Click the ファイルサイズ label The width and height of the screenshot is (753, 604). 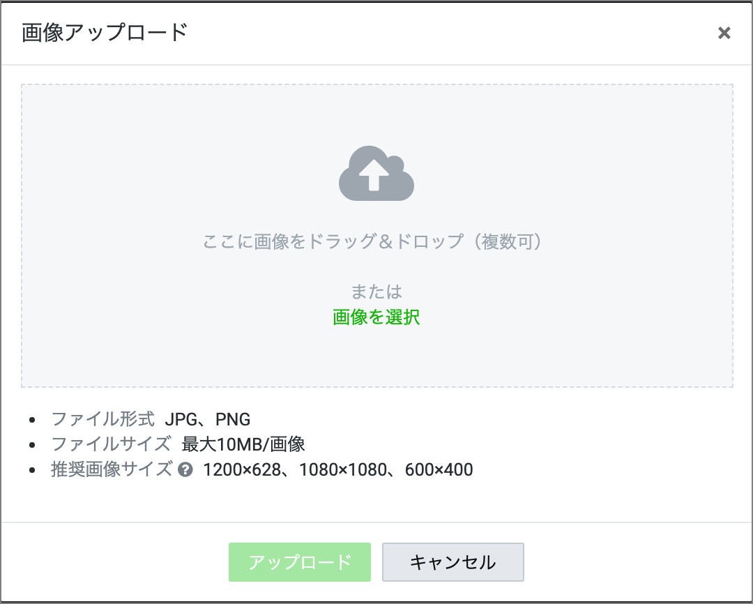coord(111,444)
